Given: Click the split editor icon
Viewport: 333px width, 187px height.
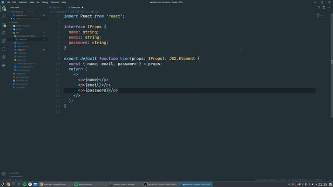Looking at the screenshot, I should click(324, 7).
